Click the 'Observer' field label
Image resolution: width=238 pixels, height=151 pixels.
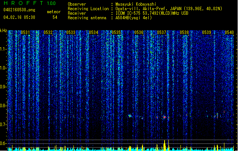coord(77,4)
